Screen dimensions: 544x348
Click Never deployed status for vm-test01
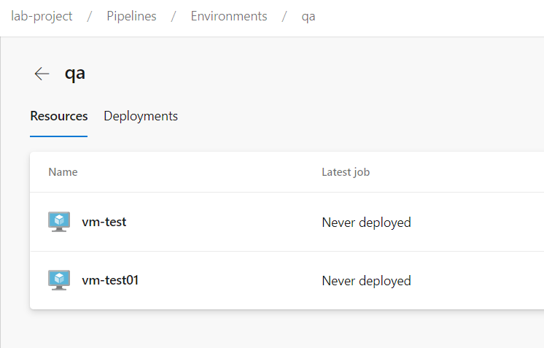tap(366, 280)
